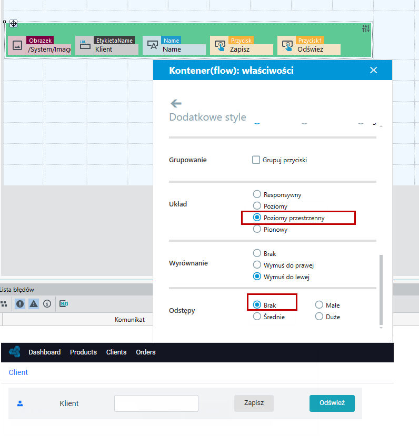Select Małe spacing option

point(319,304)
